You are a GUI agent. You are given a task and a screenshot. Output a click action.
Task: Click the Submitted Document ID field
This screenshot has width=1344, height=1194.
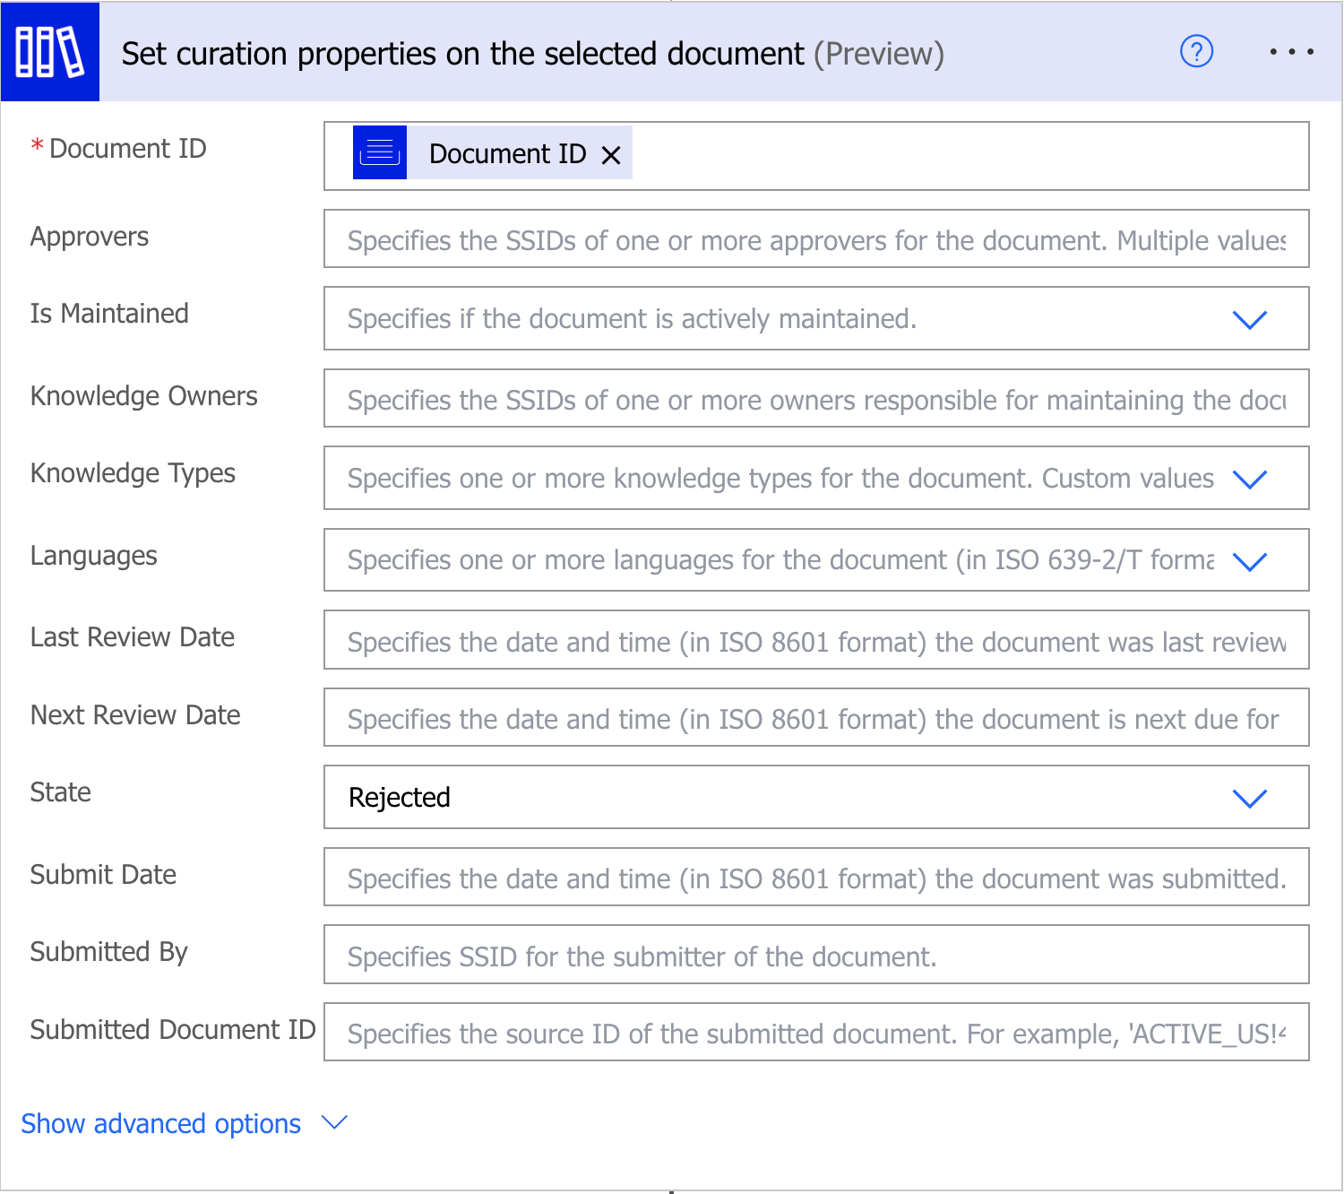[x=815, y=1033]
